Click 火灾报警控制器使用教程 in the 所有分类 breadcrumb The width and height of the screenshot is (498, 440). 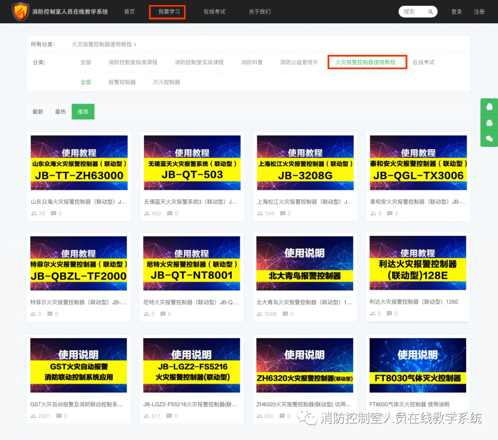coord(101,44)
